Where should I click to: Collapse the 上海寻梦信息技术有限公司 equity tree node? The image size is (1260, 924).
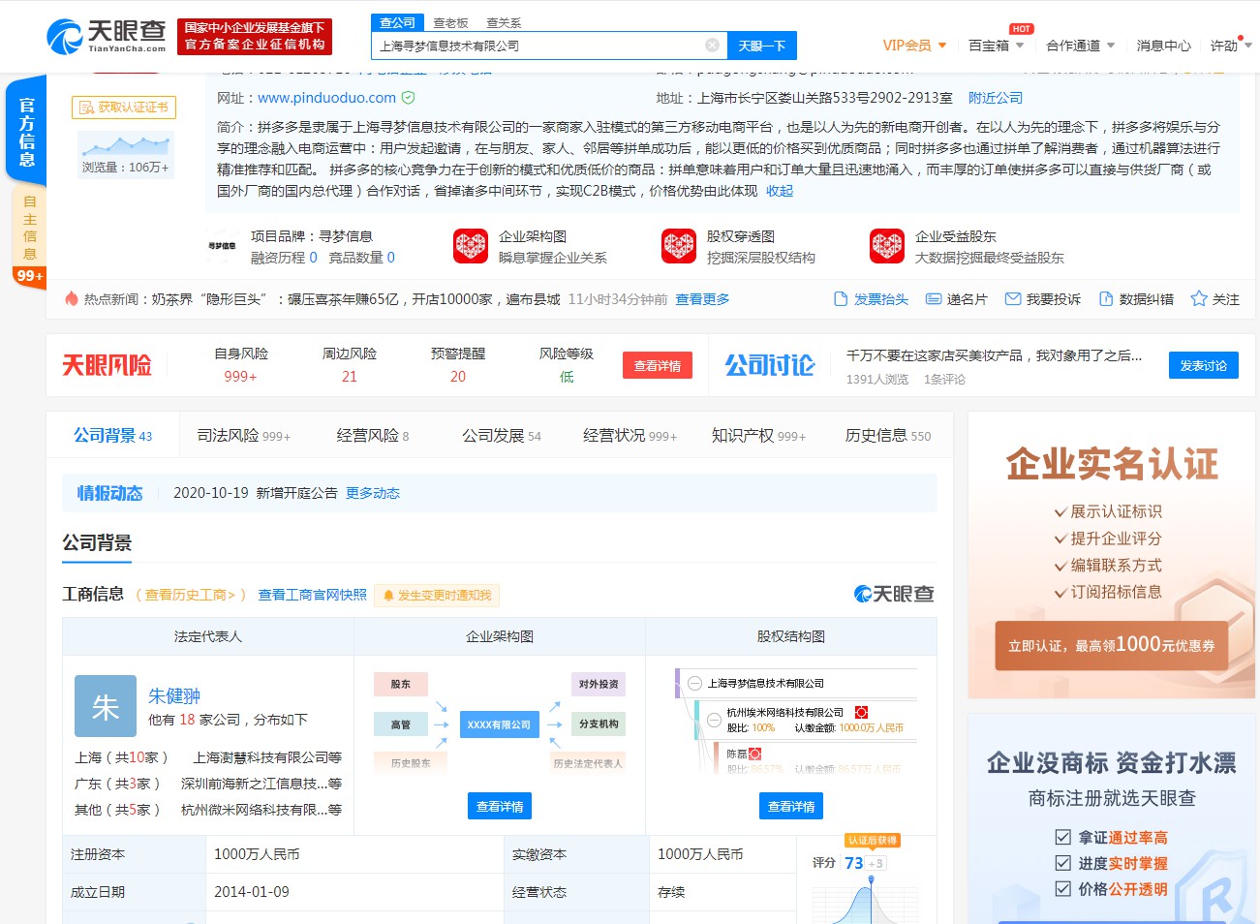point(694,683)
